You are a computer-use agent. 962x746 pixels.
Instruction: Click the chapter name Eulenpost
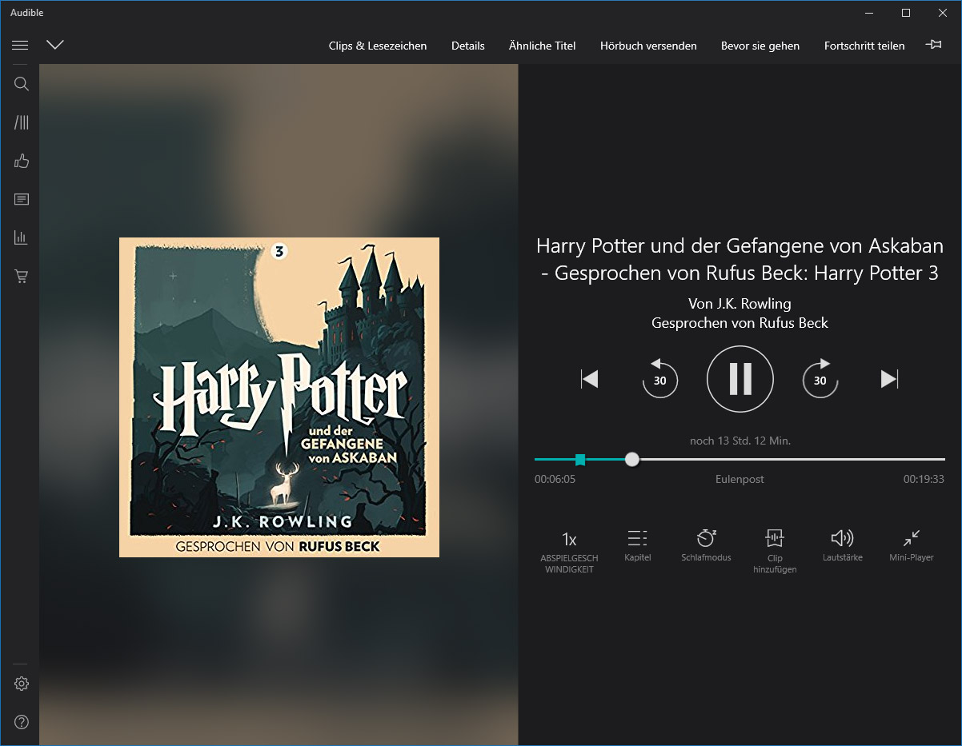click(x=740, y=480)
